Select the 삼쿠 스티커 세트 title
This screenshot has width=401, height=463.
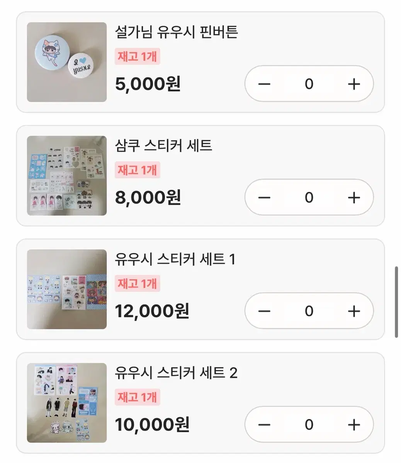[x=163, y=145]
